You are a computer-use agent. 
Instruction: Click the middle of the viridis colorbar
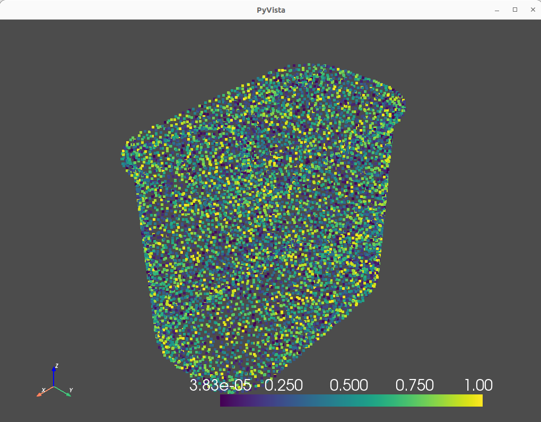tap(350, 401)
